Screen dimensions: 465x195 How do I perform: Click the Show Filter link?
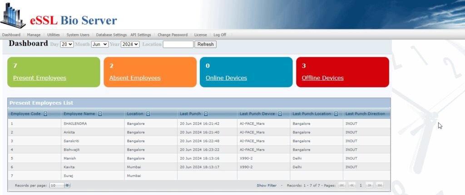click(266, 185)
